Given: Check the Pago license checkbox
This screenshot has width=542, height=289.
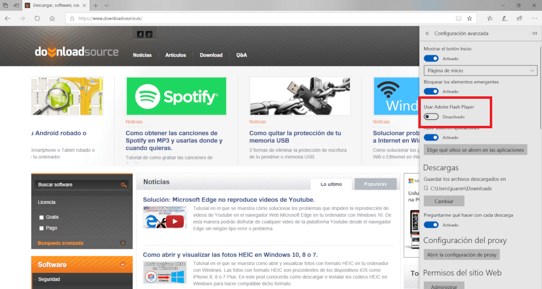Looking at the screenshot, I should (x=41, y=229).
